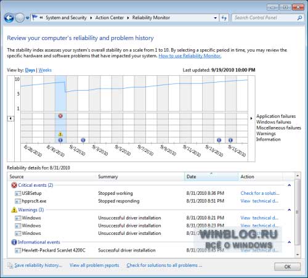Click the hpprsclt.exe program icon
Screen dimensions: 308x278
[x=18, y=201]
